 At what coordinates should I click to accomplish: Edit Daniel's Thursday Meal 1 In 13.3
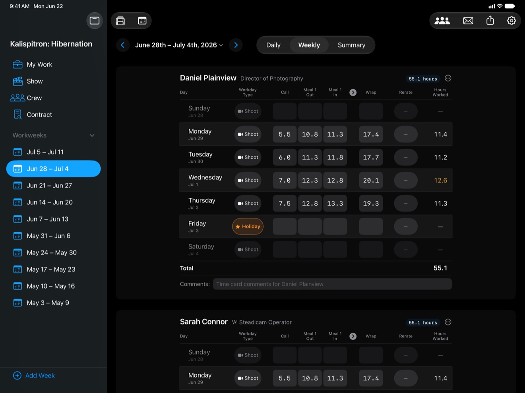click(335, 203)
